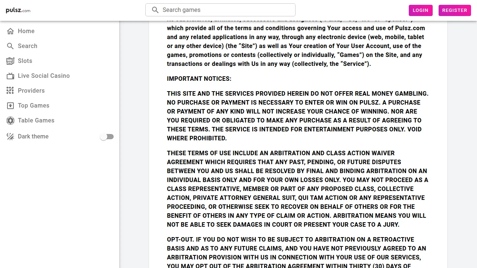Click the Search magnifier icon in sidebar
Image resolution: width=477 pixels, height=268 pixels.
(10, 46)
